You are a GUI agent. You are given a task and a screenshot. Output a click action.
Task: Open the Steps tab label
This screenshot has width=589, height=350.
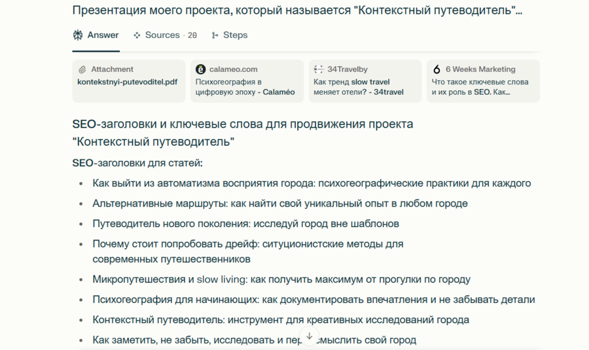[x=235, y=35]
